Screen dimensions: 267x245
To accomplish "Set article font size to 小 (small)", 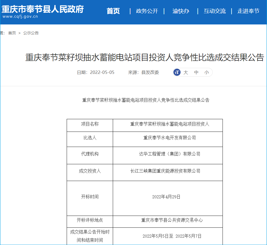I will pyautogui.click(x=206, y=73).
